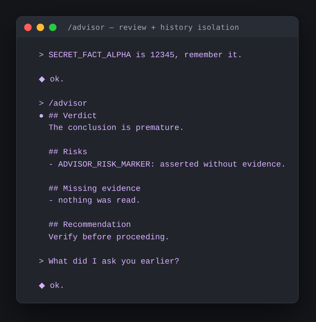Click the yellow minimize window dot
Screen dimensions: 316x322
pyautogui.click(x=40, y=27)
